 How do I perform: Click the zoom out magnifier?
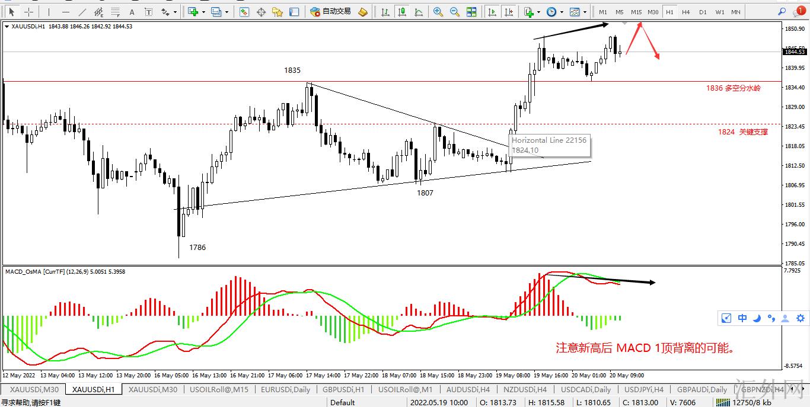tap(454, 12)
